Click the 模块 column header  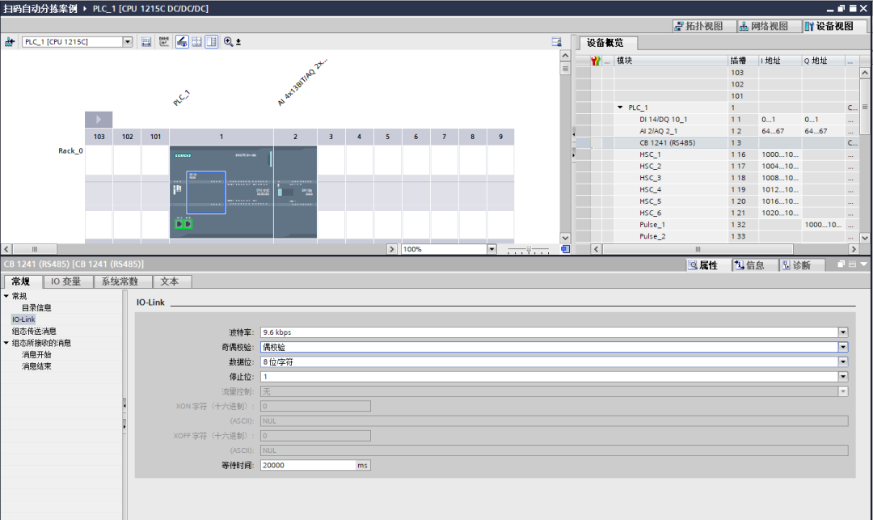(671, 61)
